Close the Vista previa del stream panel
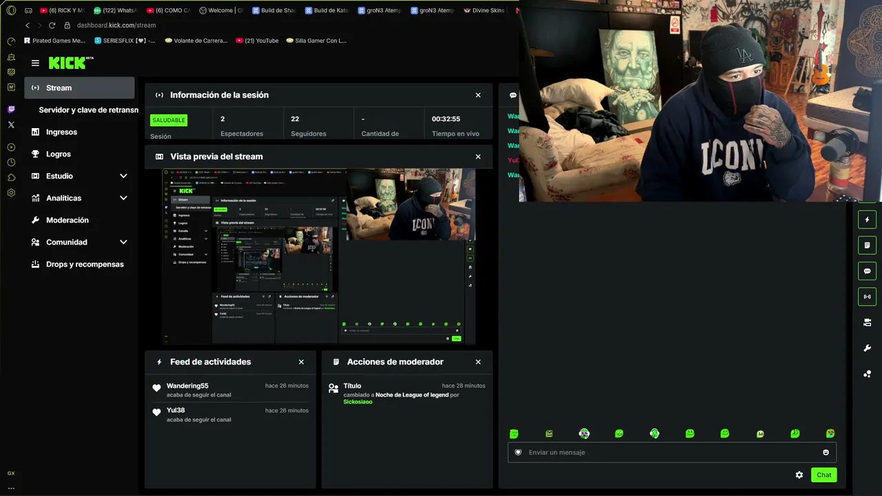The width and height of the screenshot is (882, 496). pos(478,156)
